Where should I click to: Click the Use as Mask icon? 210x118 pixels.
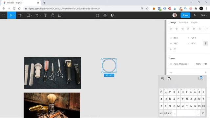pyautogui.click(x=112, y=15)
